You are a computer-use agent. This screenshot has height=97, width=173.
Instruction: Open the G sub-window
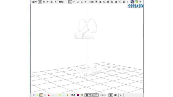(x=120, y=2)
